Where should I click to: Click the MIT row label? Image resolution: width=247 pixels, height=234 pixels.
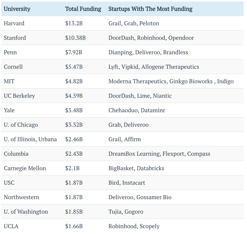click(x=9, y=81)
